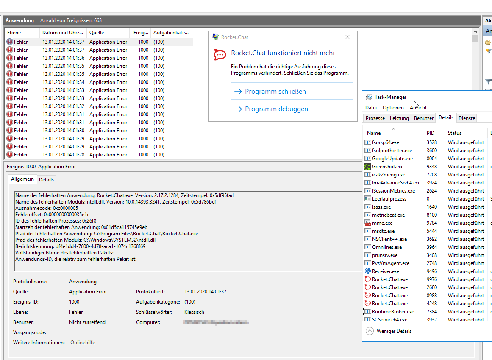Viewport: 492px width, 360px height.
Task: Open the event Details tab
Action: click(47, 180)
